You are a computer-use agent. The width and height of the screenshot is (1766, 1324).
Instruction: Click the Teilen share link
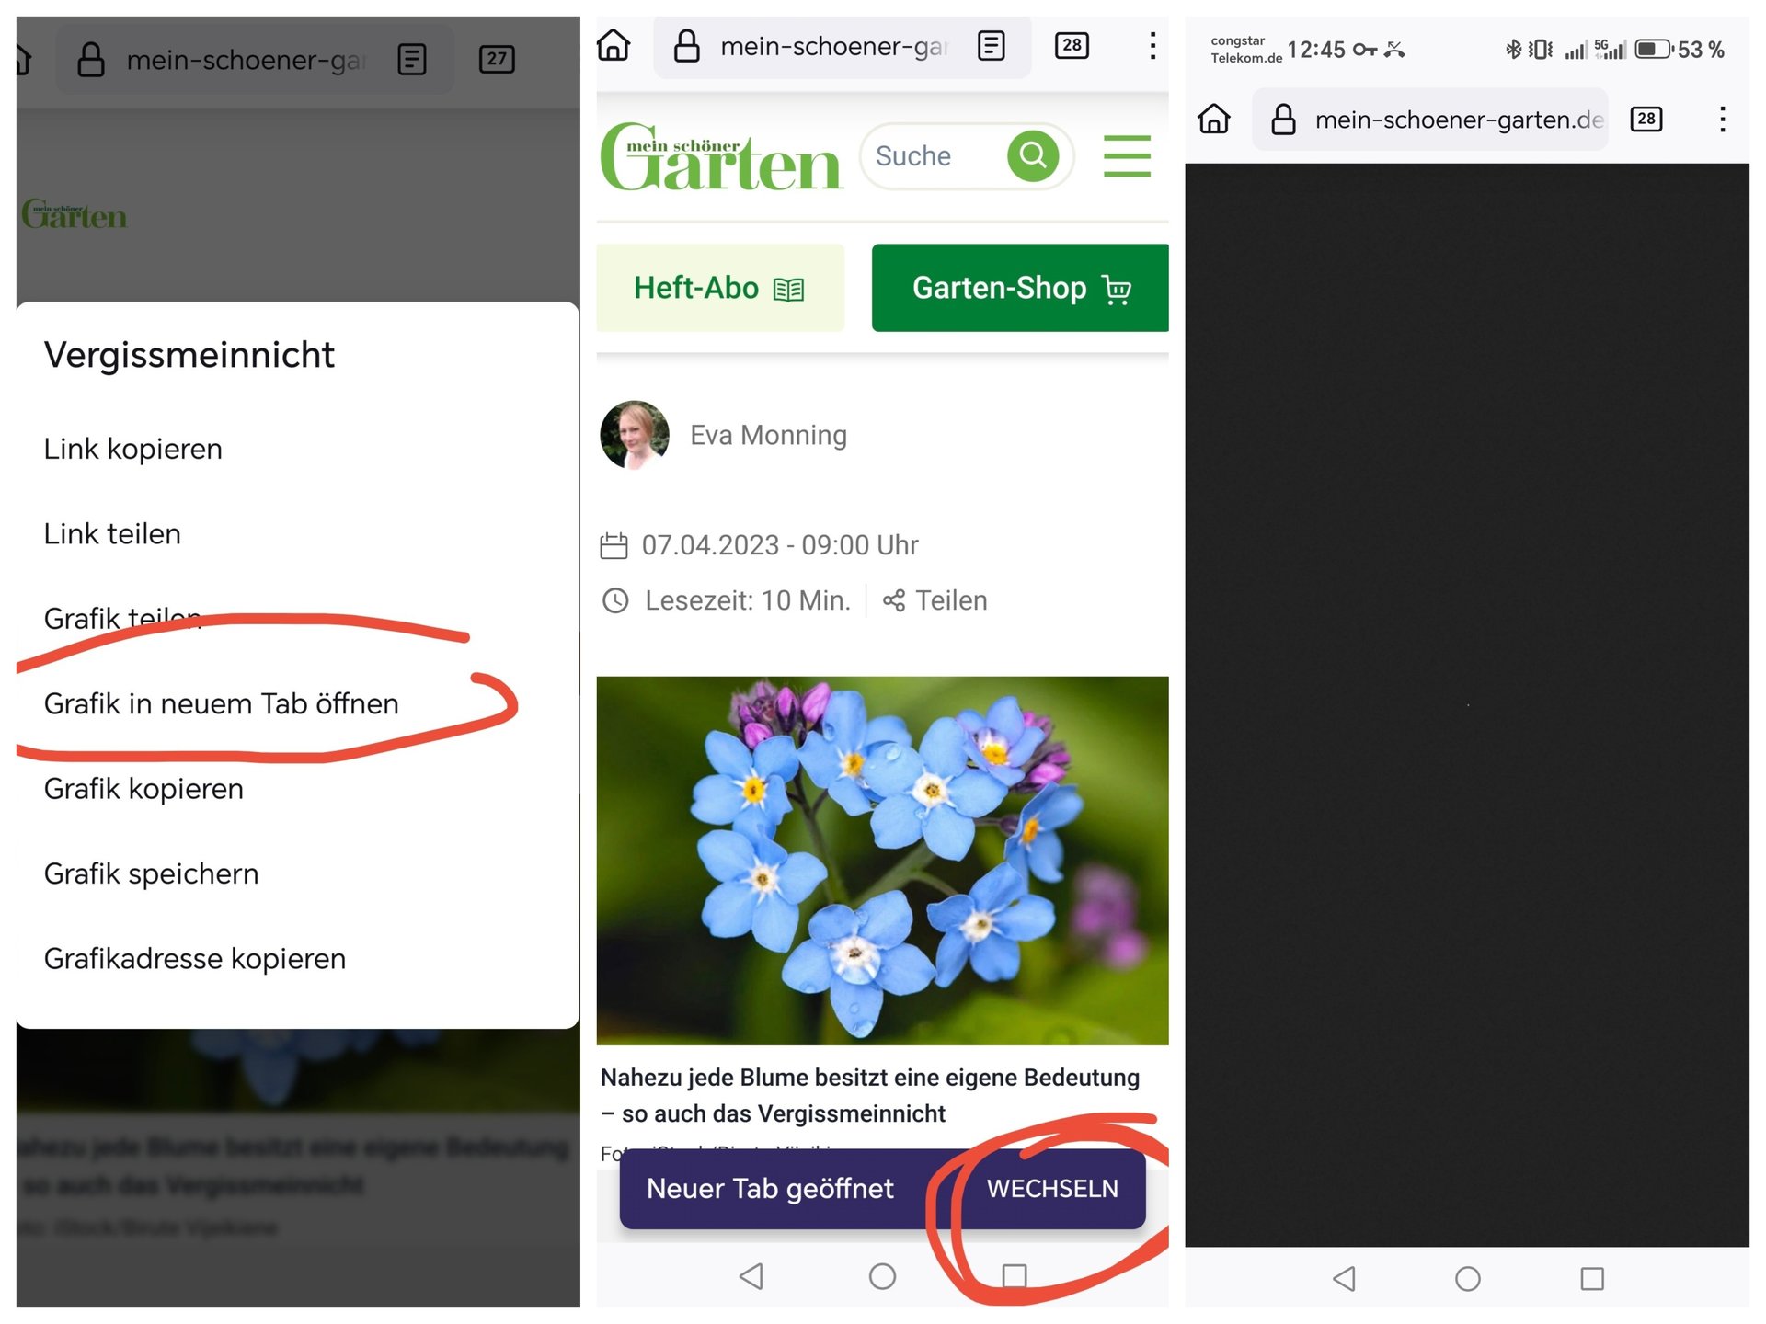(935, 600)
